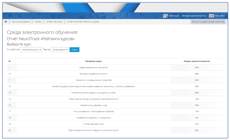This screenshot has width=230, height=140.
Task: Click Включить редактирование блоков button
Action: coord(208,22)
